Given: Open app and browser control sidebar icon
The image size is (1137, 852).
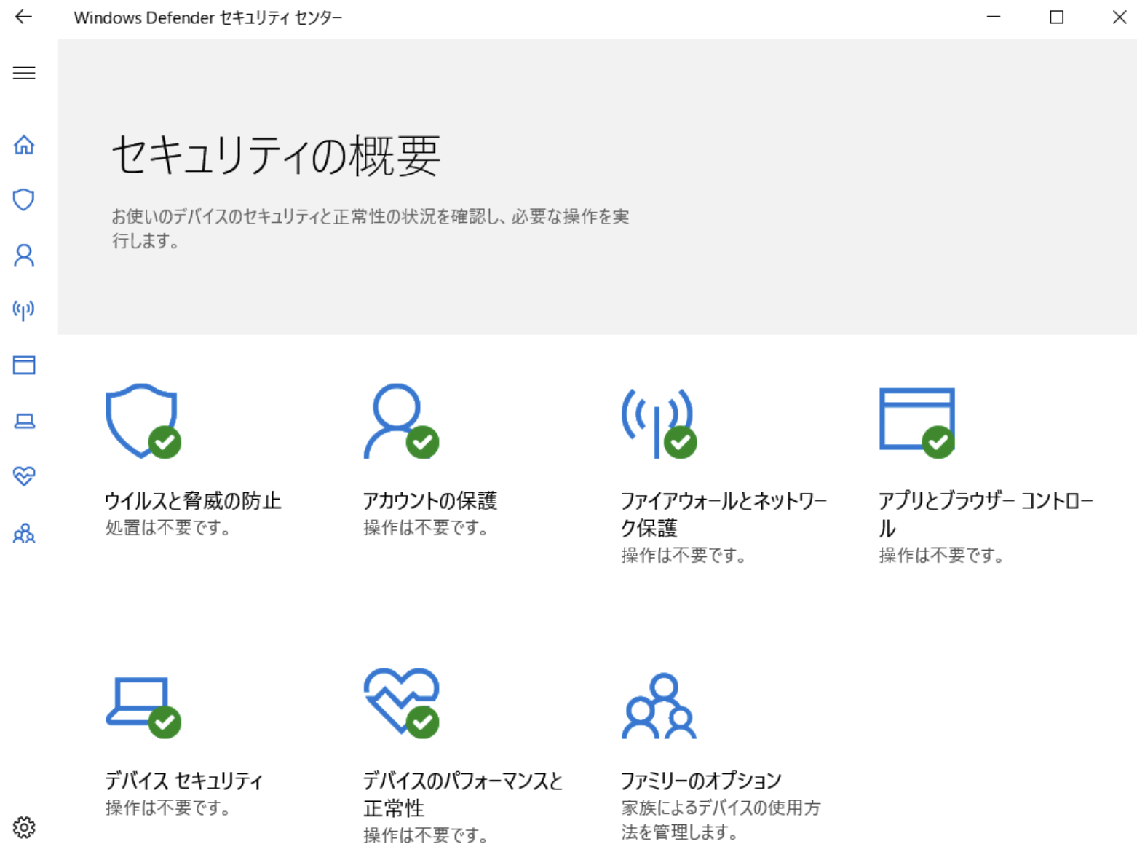Looking at the screenshot, I should click(24, 365).
